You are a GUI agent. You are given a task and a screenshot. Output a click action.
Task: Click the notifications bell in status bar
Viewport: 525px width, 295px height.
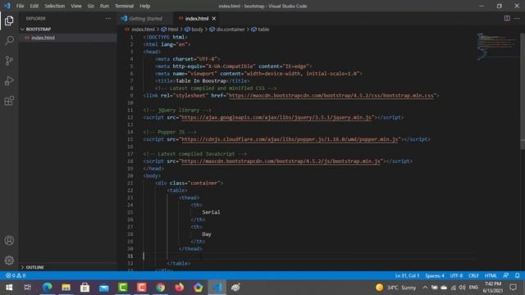pyautogui.click(x=518, y=275)
